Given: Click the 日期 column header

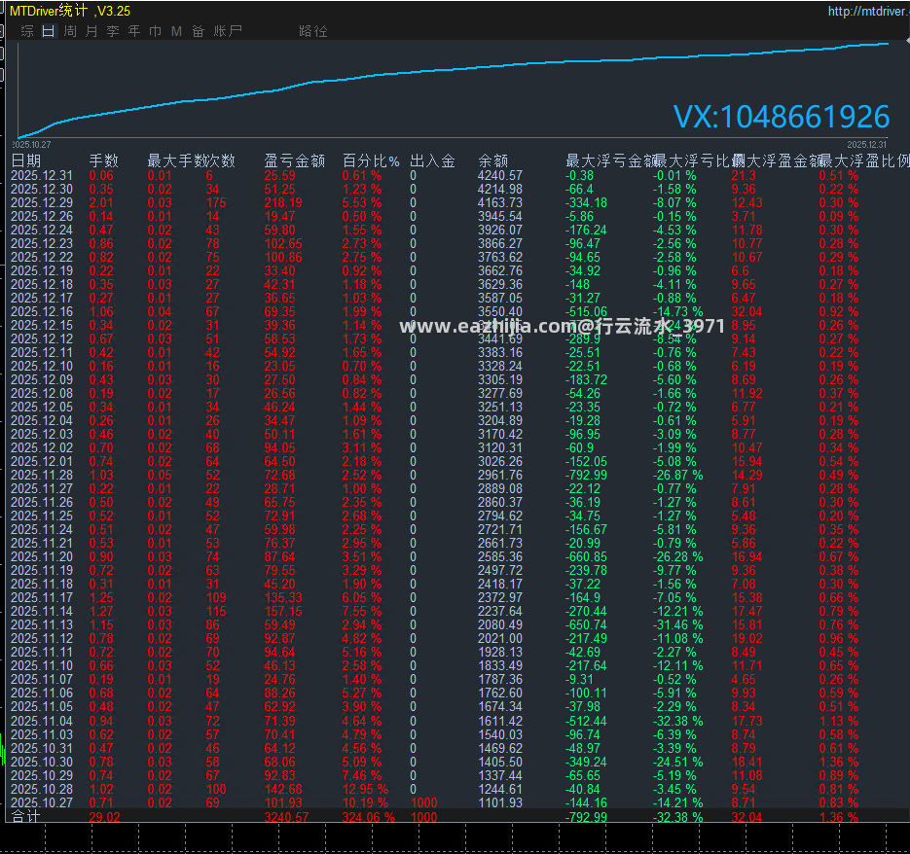Looking at the screenshot, I should [x=26, y=160].
